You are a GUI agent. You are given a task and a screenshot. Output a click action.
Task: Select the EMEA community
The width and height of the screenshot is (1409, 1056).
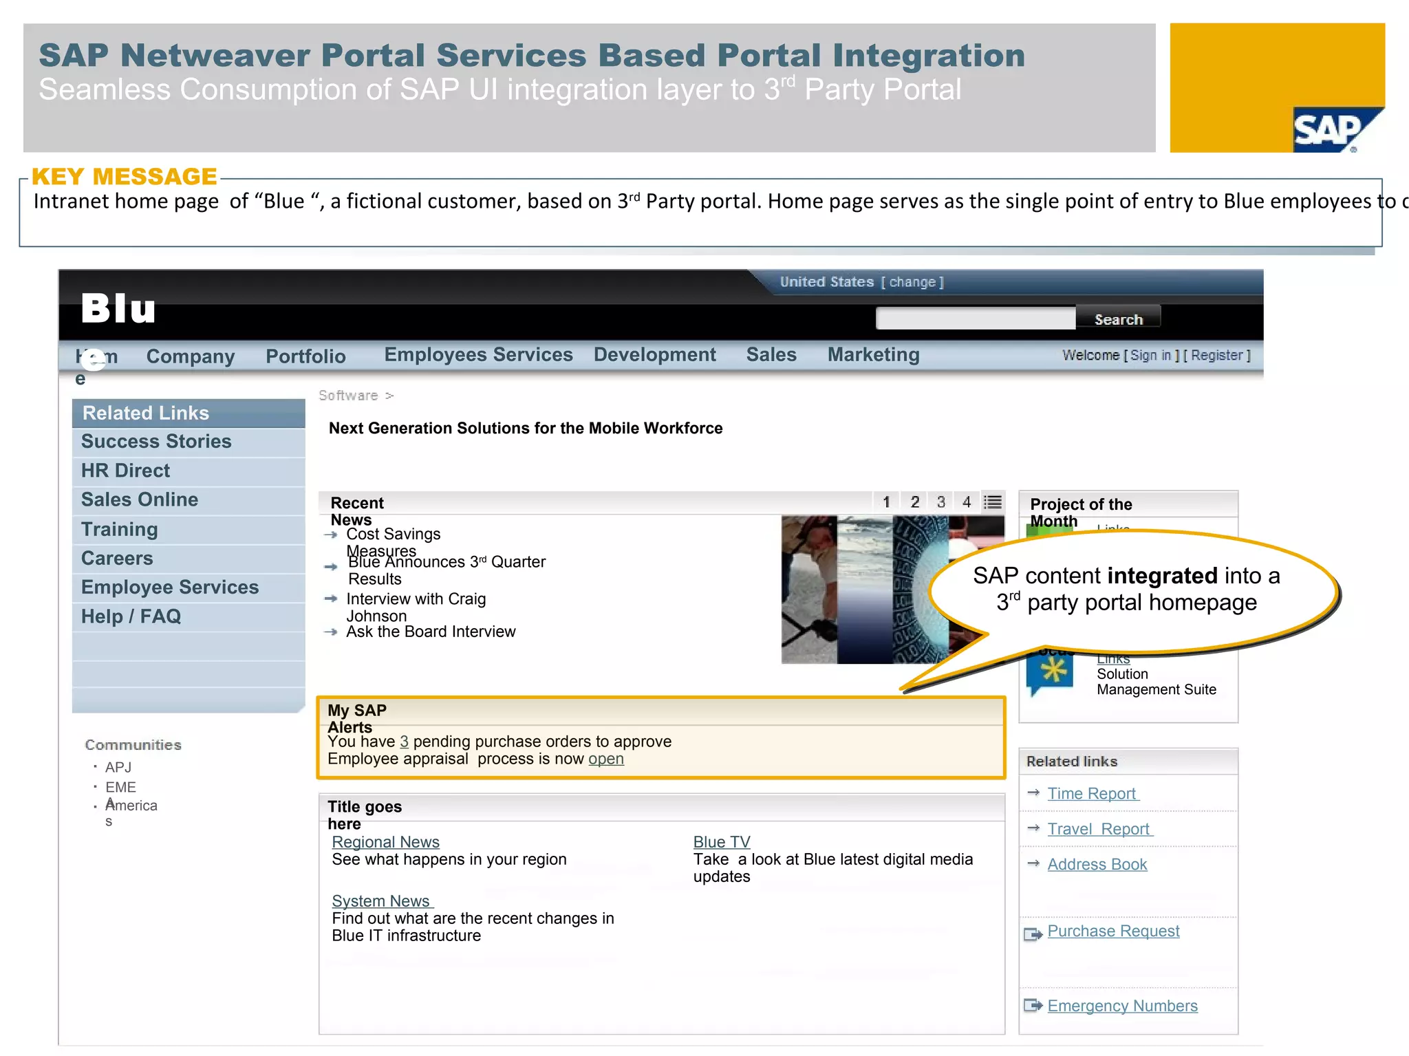(120, 793)
